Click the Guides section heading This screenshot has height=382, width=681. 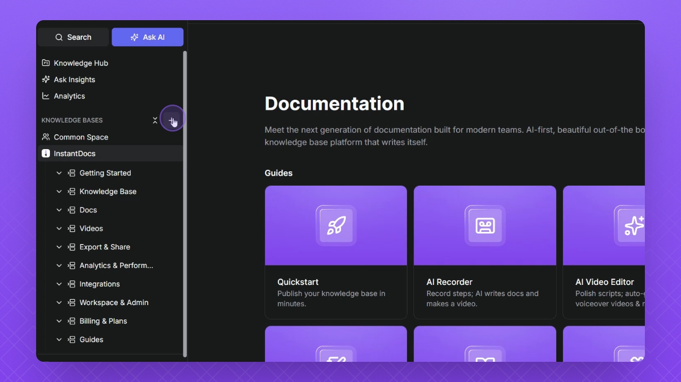click(278, 173)
